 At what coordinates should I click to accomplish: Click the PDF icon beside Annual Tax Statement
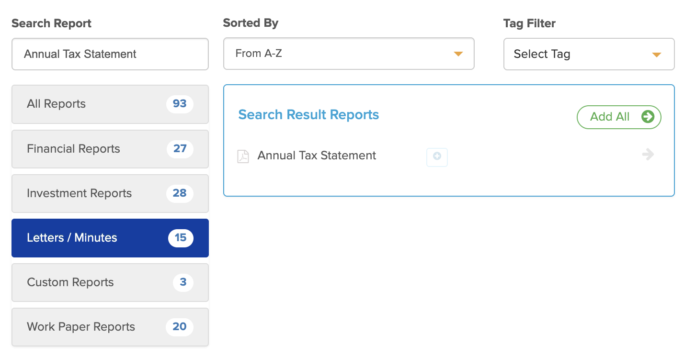click(243, 156)
